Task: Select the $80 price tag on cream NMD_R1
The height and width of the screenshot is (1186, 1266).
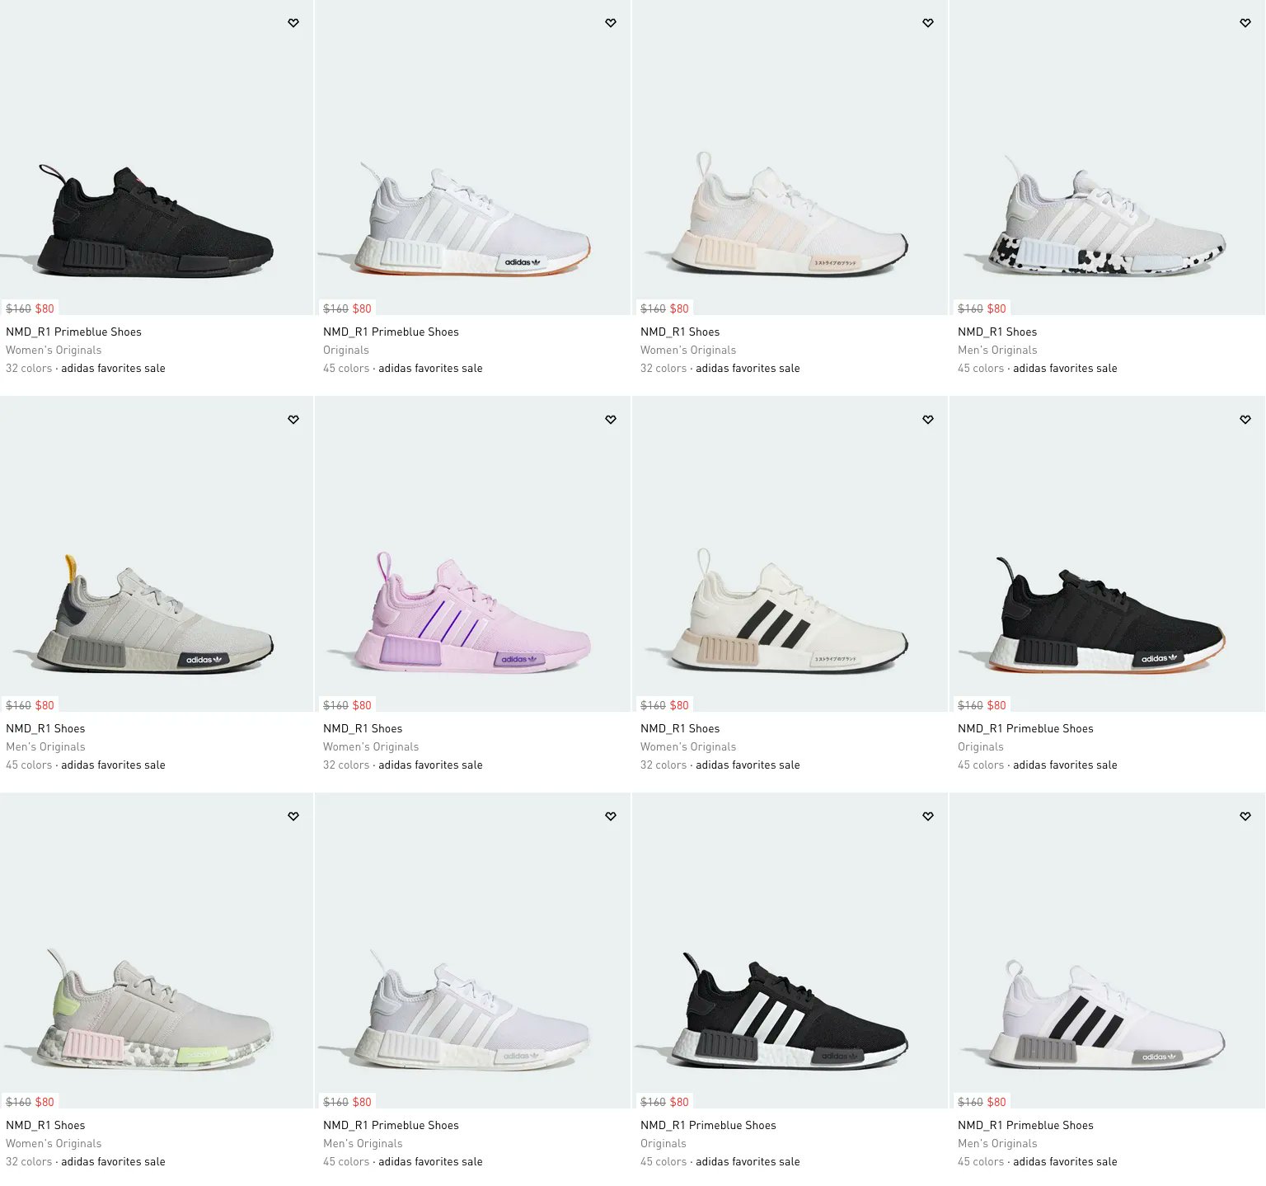Action: coord(679,705)
